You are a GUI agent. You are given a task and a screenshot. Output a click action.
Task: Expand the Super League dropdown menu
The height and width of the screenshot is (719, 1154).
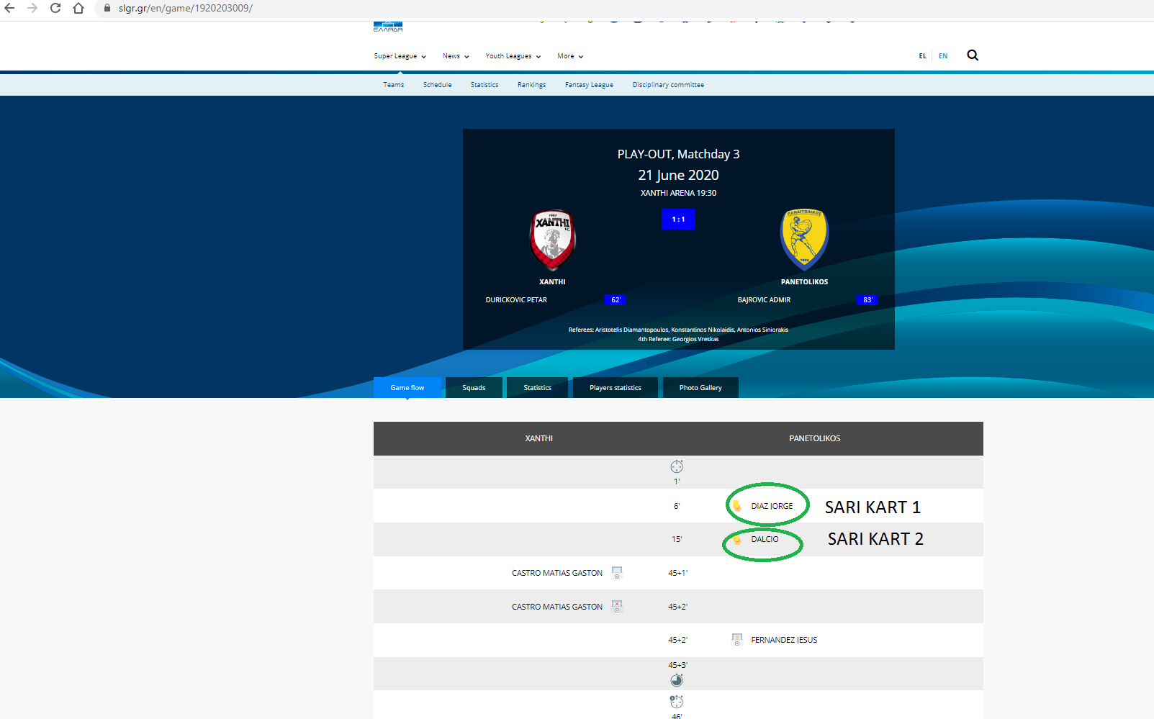pyautogui.click(x=400, y=56)
